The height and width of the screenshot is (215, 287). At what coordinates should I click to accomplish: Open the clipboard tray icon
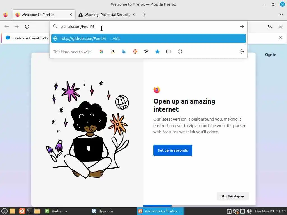[229, 211]
